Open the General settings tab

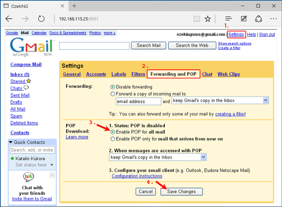pyautogui.click(x=72, y=74)
